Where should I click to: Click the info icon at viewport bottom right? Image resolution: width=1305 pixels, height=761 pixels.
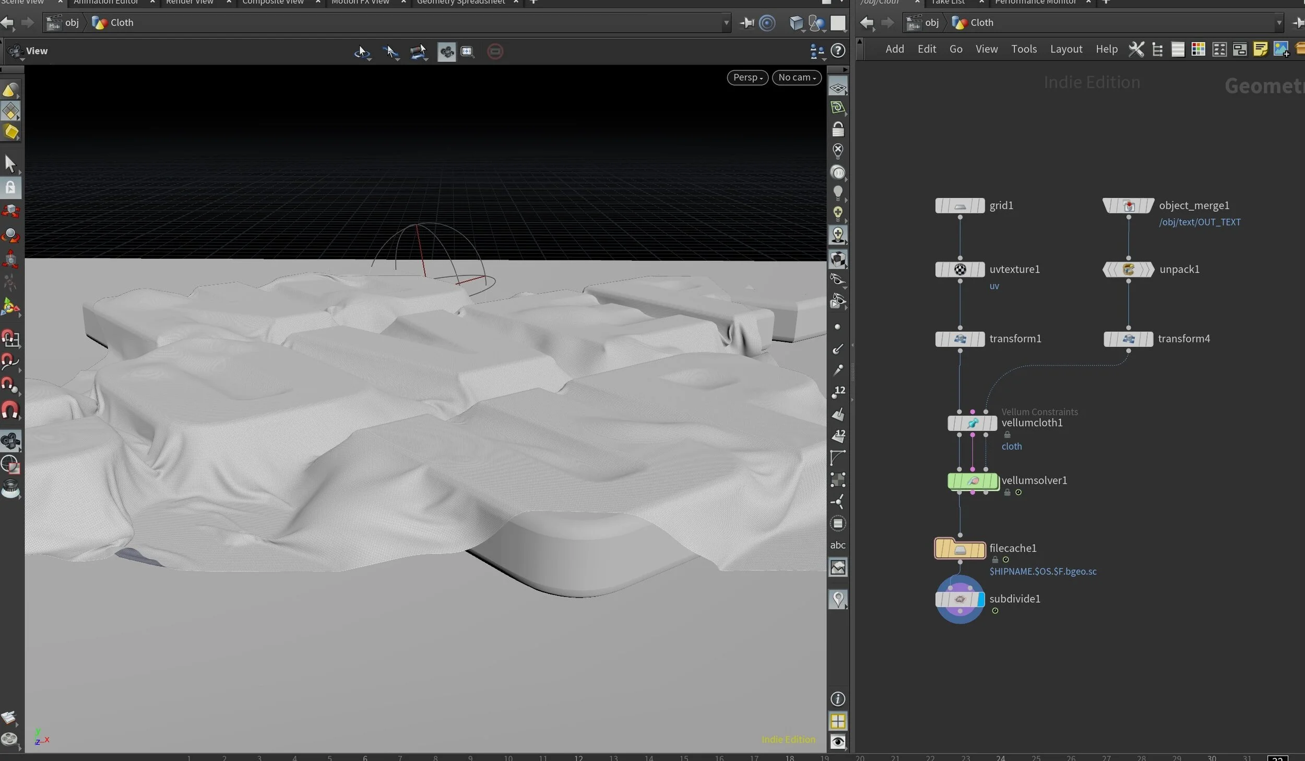point(838,699)
